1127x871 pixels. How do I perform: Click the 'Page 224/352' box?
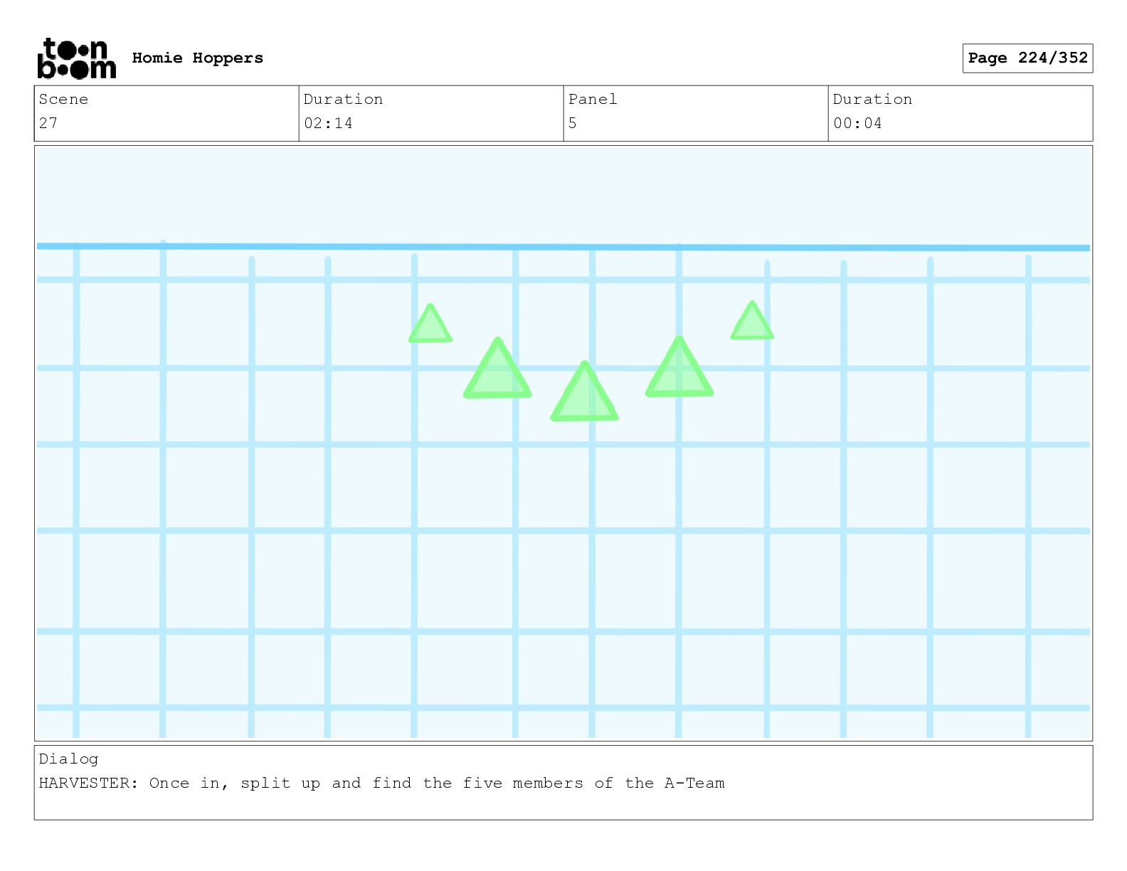point(1027,58)
